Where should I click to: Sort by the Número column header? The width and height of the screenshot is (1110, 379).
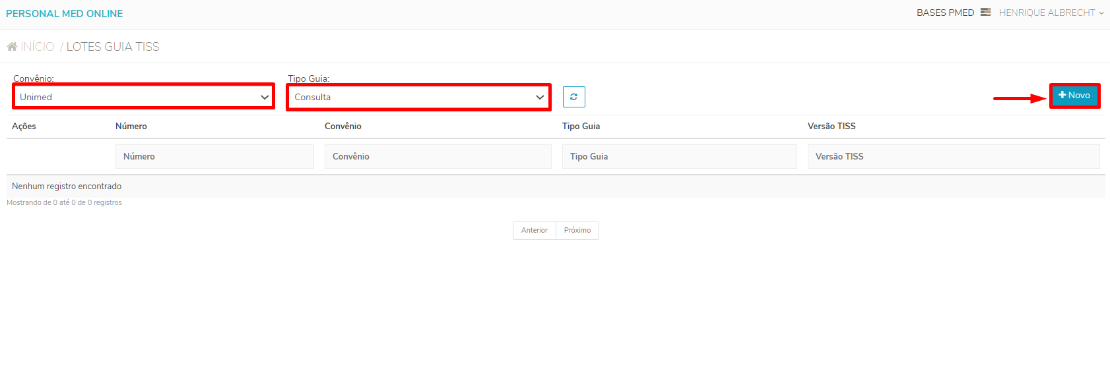(131, 126)
